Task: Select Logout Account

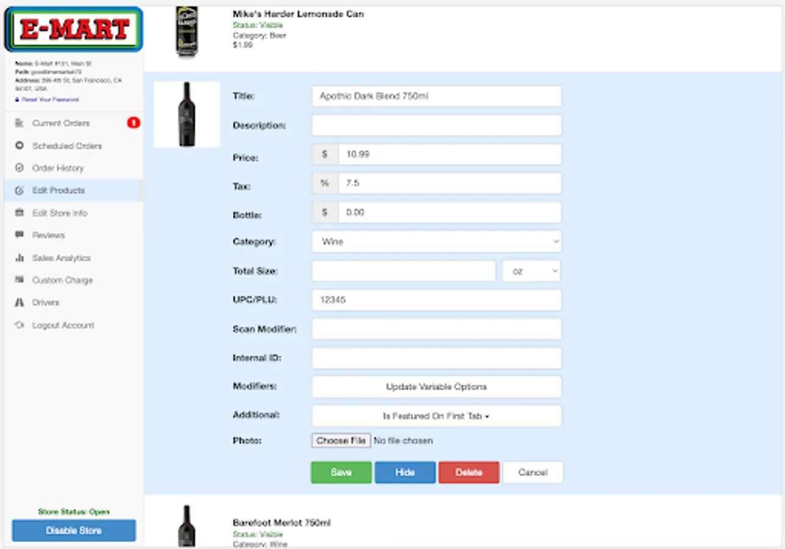Action: (63, 325)
